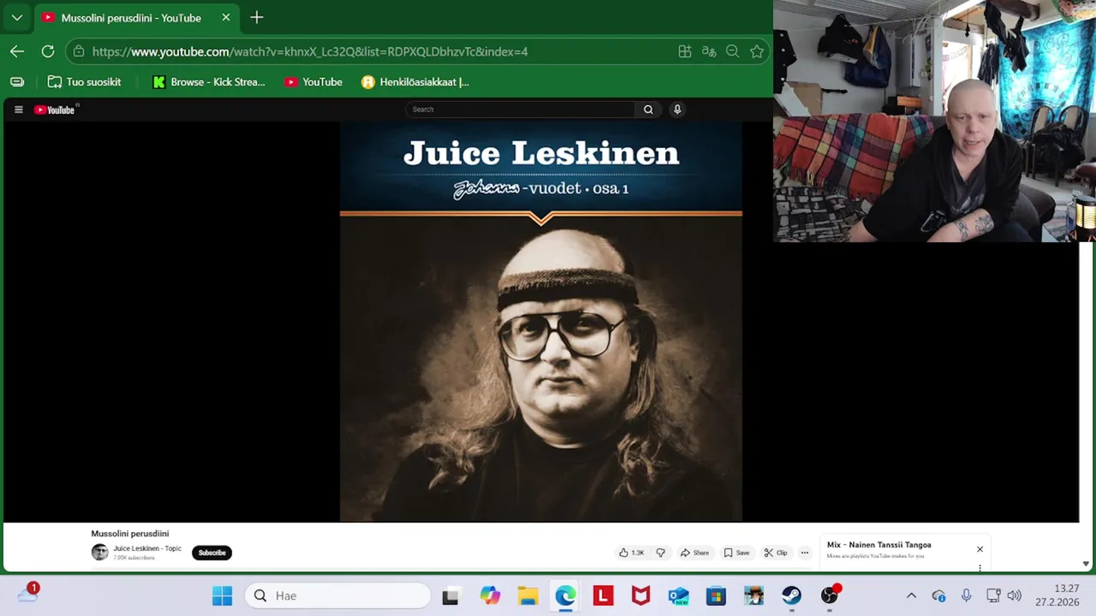
Task: Open the tab actions dropdown arrow
Action: click(17, 17)
